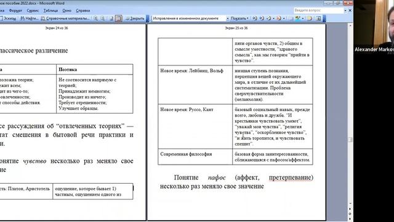Viewport: 394px width, 222px height.
Task: Reject the selected change
Action: click(279, 18)
